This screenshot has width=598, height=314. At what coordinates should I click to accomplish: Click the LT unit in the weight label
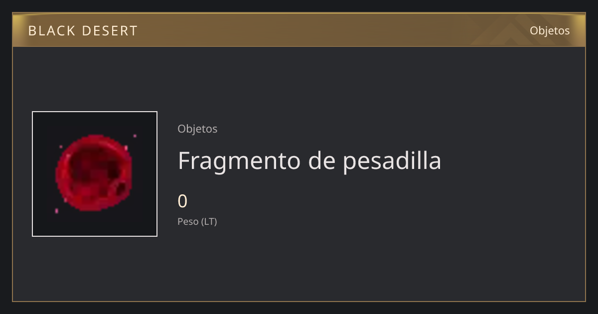[209, 222]
